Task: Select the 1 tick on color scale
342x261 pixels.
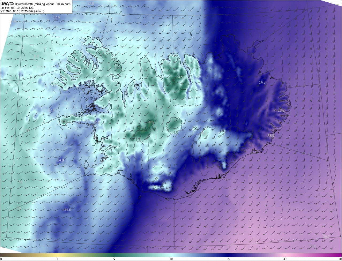Action: [x=57, y=259]
